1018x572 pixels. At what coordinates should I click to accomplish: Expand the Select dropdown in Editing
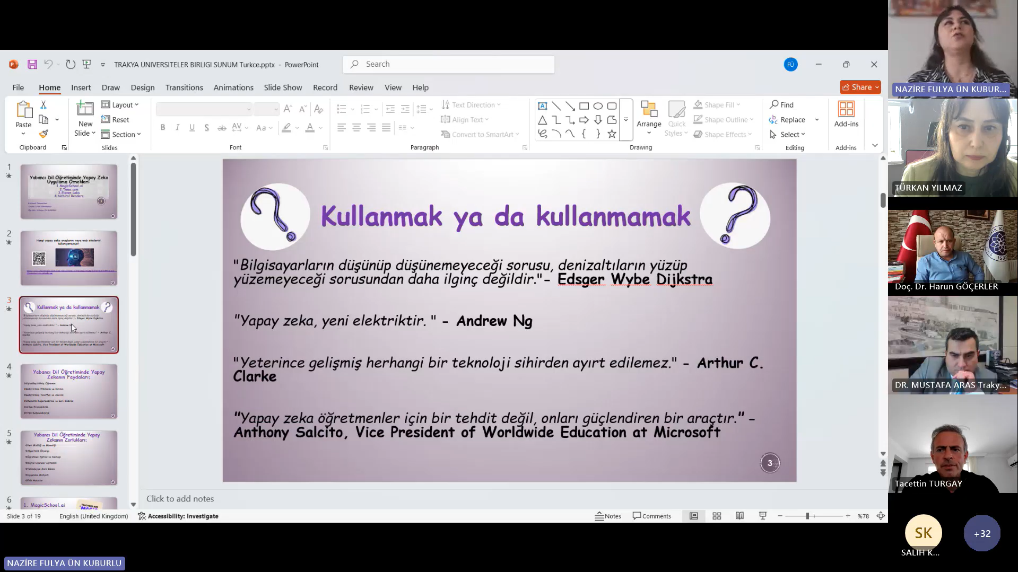coord(788,135)
